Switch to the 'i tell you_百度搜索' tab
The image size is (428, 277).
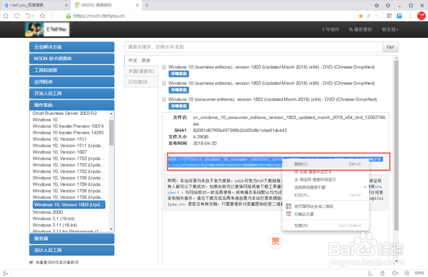(x=36, y=5)
